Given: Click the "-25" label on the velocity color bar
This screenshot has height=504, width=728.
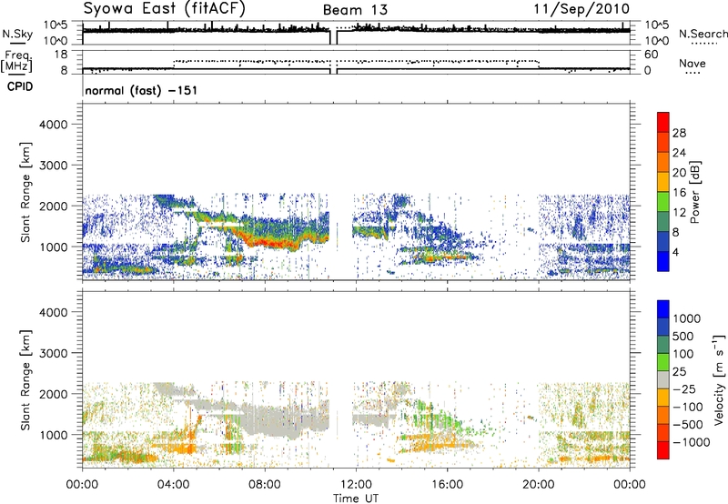Looking at the screenshot, I should tap(684, 389).
